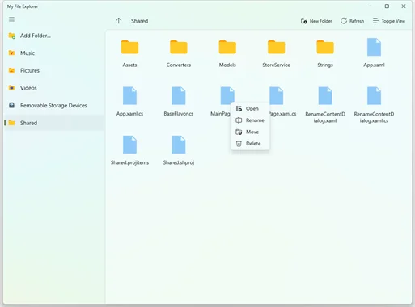Select the Assets folder icon
This screenshot has width=415, height=307.
129,47
